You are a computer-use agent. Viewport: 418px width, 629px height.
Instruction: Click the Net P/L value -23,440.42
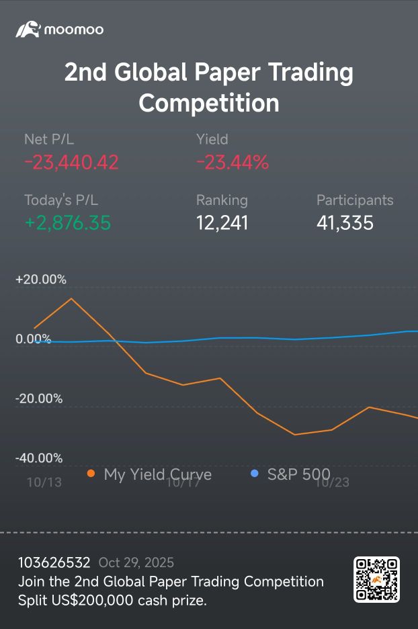[71, 162]
